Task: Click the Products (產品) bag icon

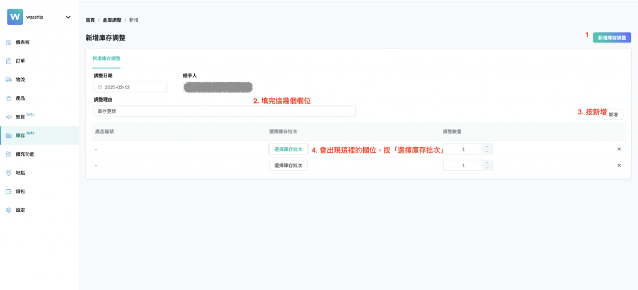Action: click(x=9, y=99)
